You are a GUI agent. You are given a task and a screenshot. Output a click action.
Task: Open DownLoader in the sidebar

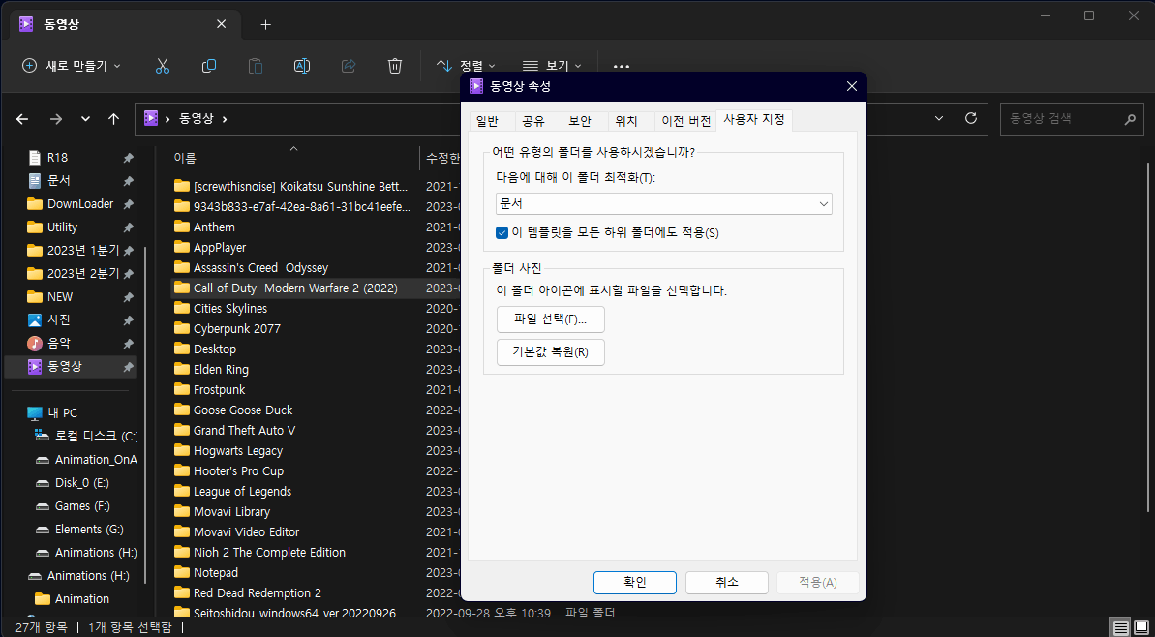71,204
